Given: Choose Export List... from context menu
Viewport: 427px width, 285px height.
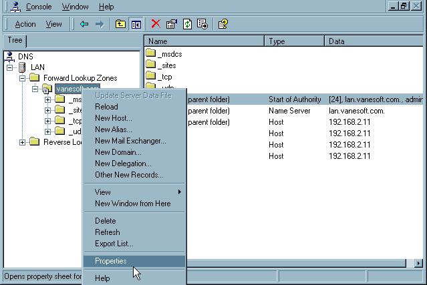Looking at the screenshot, I should click(x=134, y=244).
